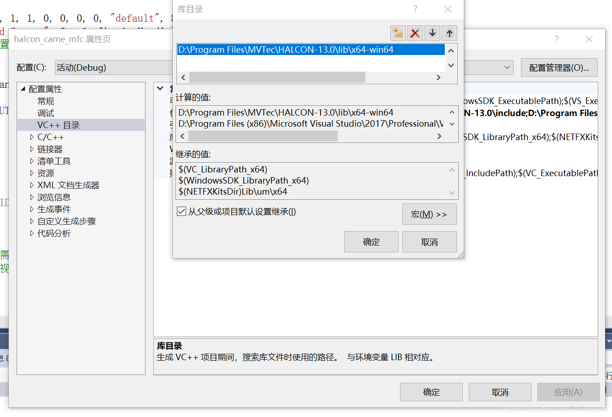
Task: Open the platform dropdown next to 配置管理器
Action: point(507,67)
